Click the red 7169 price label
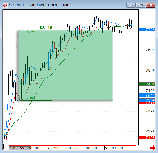158x153 pixels. click(x=147, y=137)
